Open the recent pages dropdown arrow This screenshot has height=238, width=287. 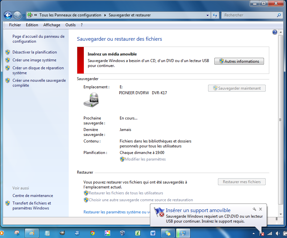coord(24,15)
